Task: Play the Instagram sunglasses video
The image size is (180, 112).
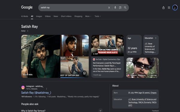Action: [142, 68]
